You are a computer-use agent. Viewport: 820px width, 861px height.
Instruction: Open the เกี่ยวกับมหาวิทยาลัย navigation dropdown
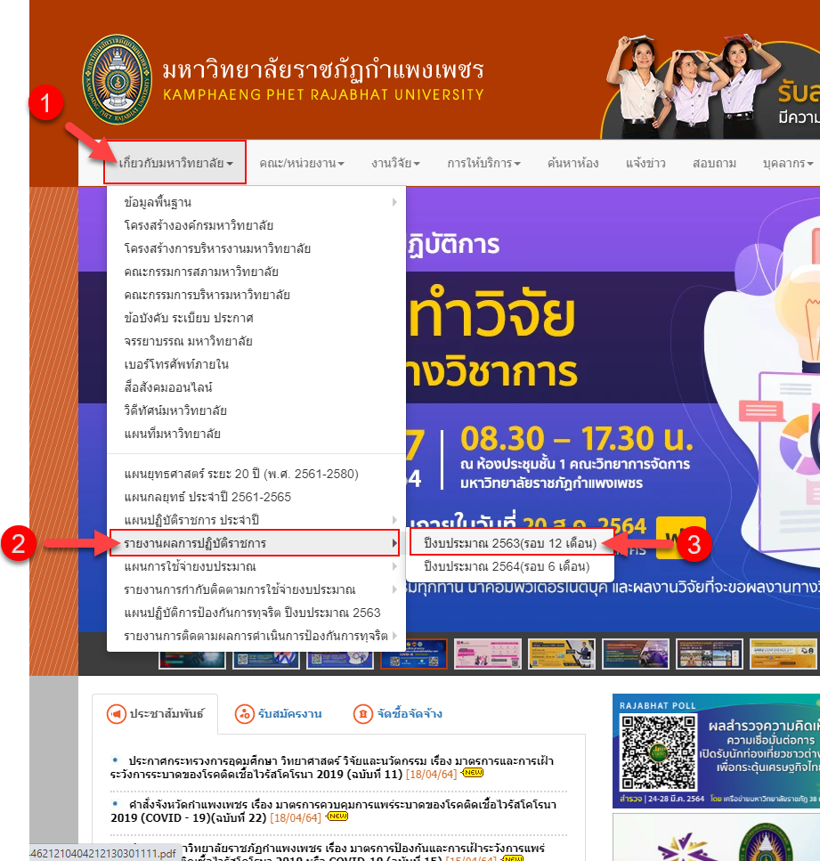coord(175,163)
